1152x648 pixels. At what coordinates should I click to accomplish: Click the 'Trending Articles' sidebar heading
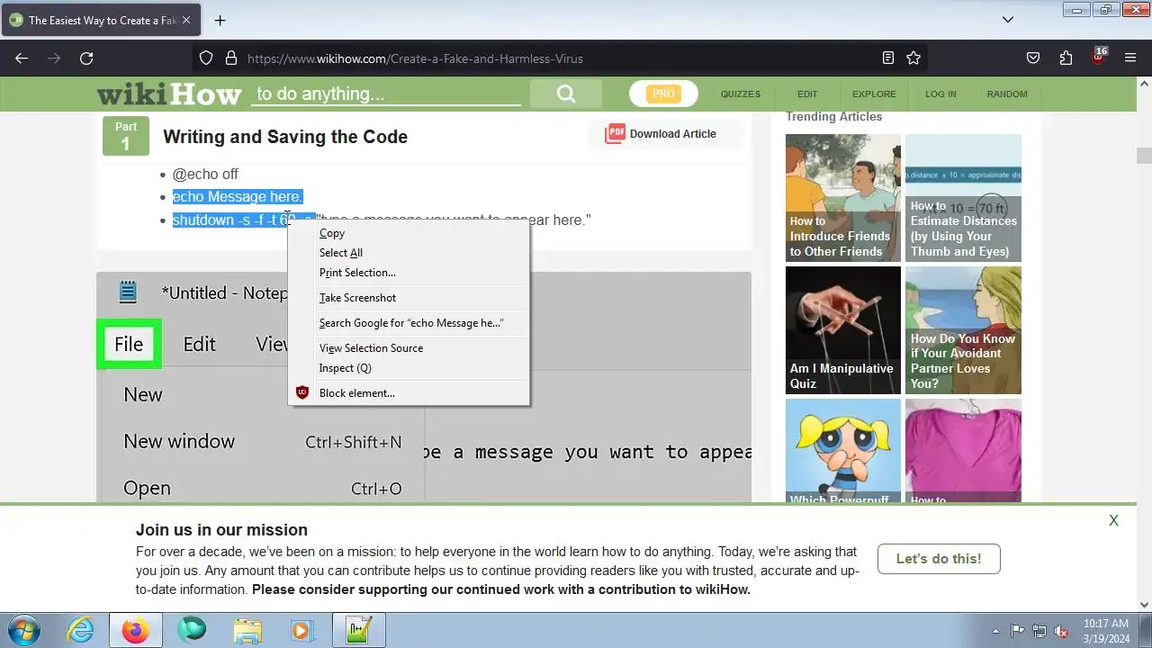tap(833, 116)
